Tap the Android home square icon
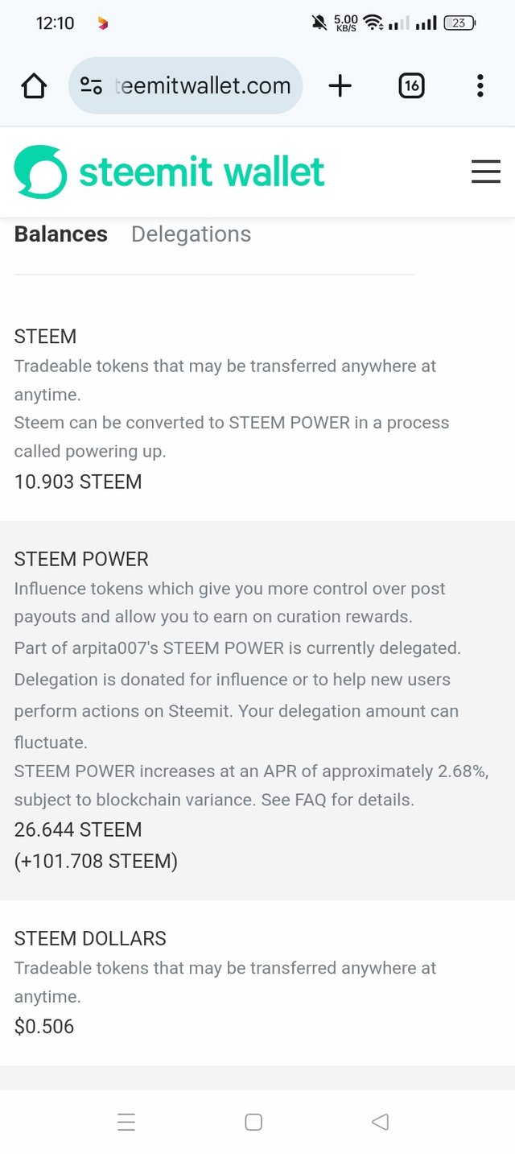The image size is (515, 1154). (253, 1122)
